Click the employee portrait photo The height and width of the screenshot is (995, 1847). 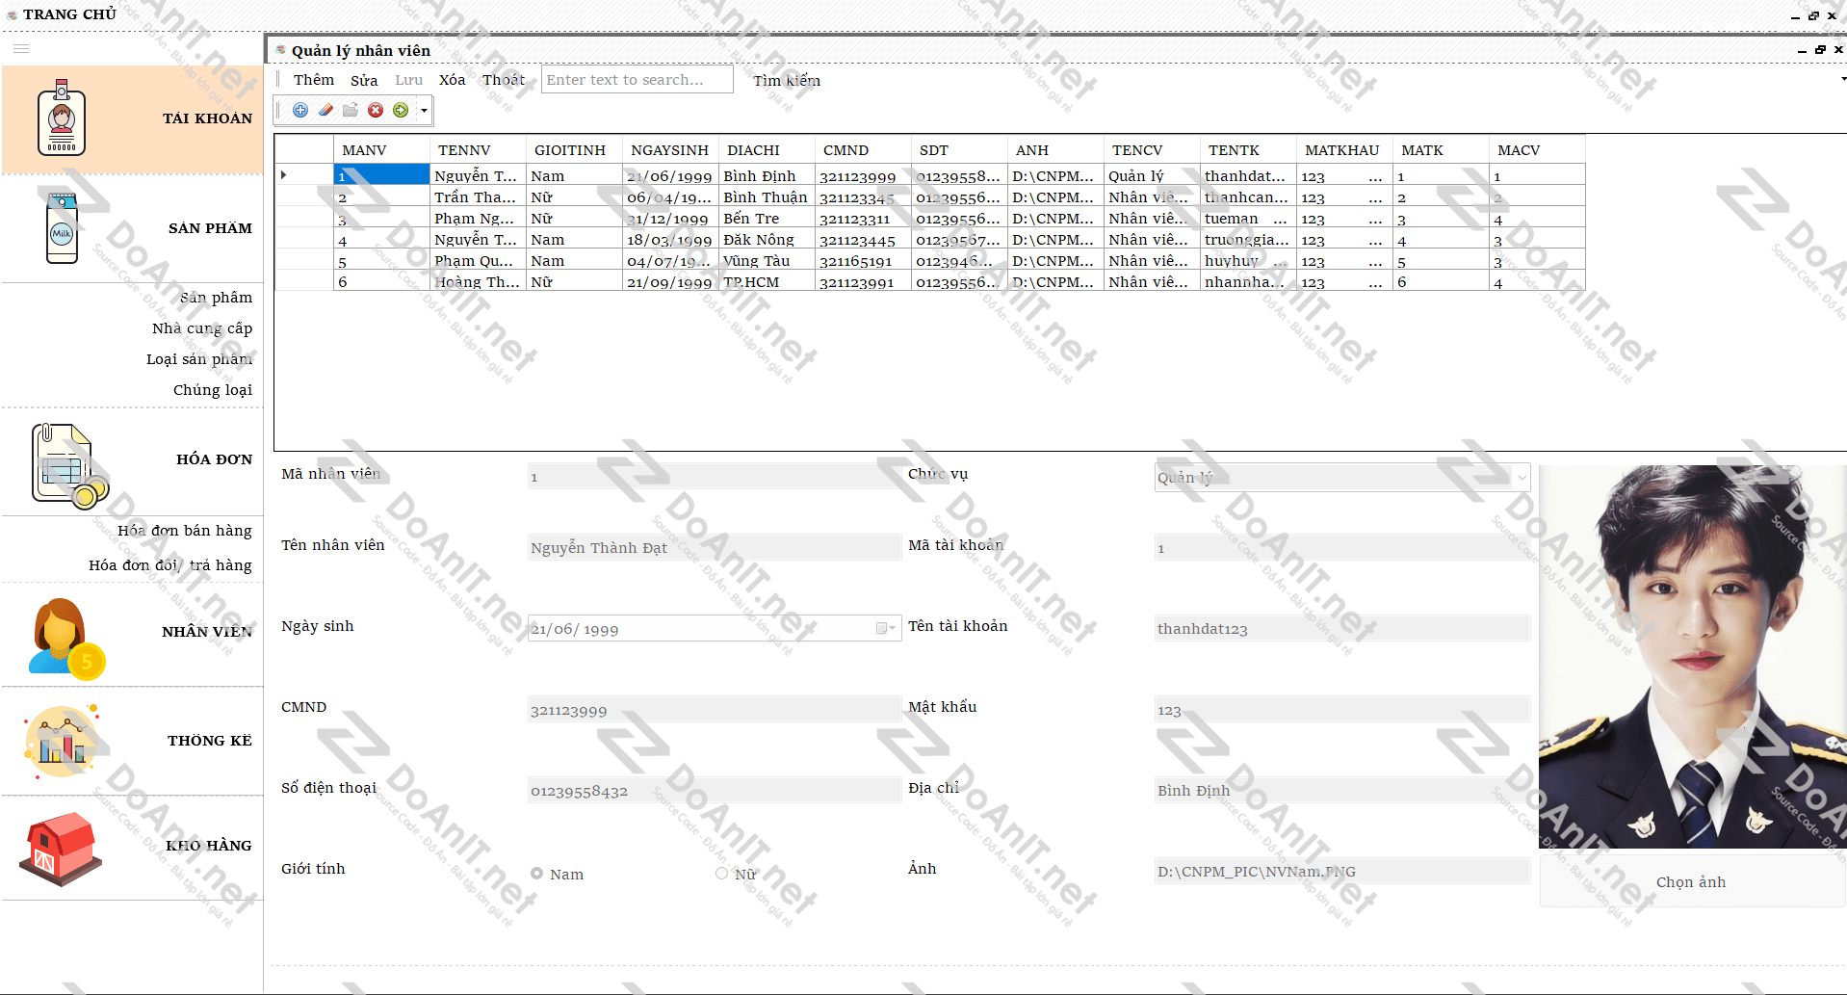tap(1691, 656)
